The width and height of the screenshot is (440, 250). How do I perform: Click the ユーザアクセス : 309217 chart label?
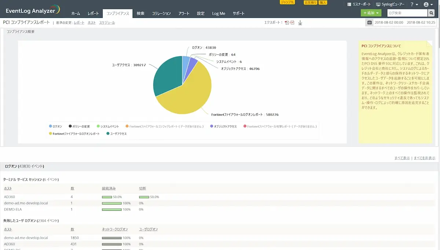(129, 65)
